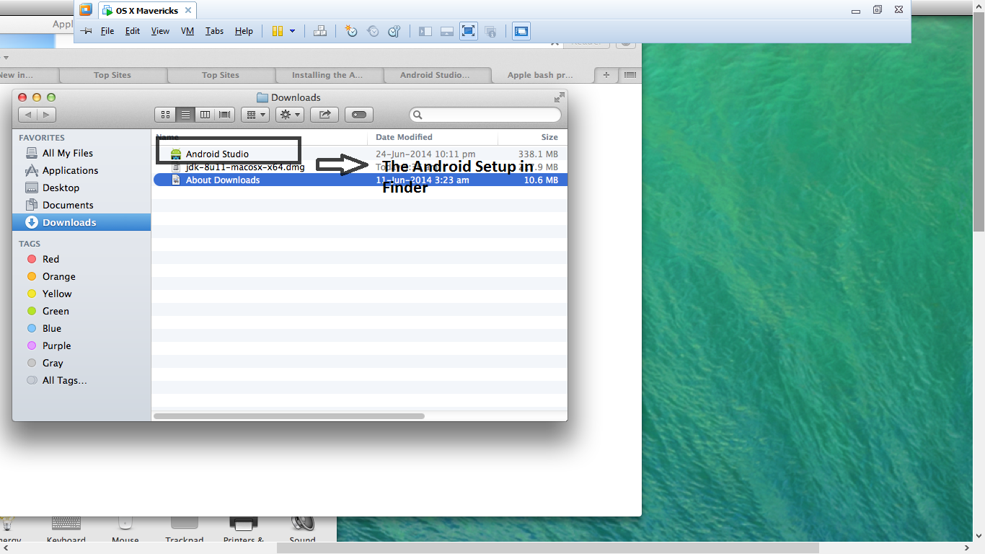Select the Green tag
The height and width of the screenshot is (554, 985).
tap(56, 311)
